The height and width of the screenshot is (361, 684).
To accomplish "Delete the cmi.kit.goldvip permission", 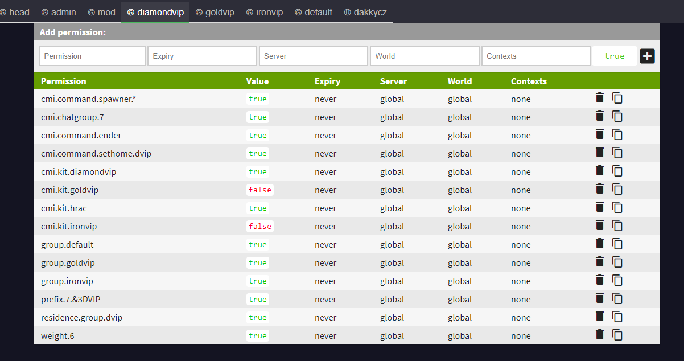I will [599, 189].
